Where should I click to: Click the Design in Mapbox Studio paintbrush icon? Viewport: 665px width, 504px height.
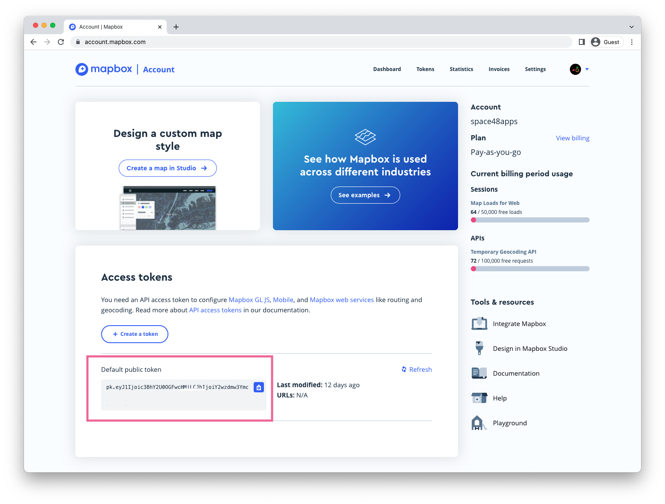click(479, 348)
